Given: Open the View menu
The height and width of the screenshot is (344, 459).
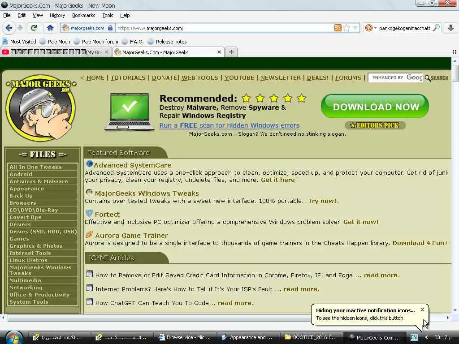Looking at the screenshot, I should coord(38,15).
